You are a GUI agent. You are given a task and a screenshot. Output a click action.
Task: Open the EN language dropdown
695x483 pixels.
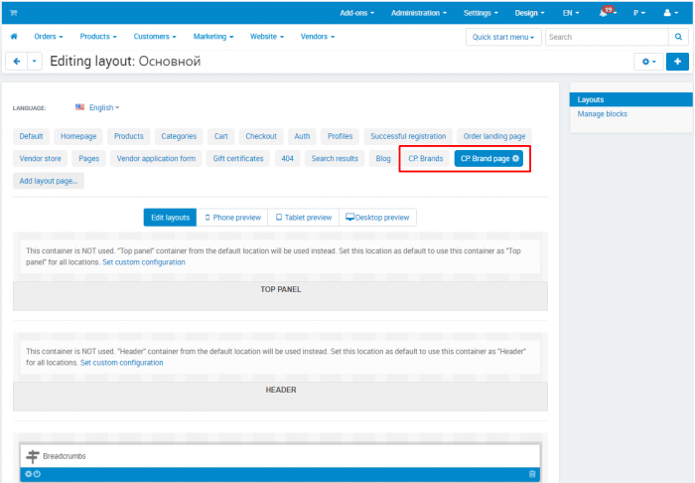coord(571,13)
